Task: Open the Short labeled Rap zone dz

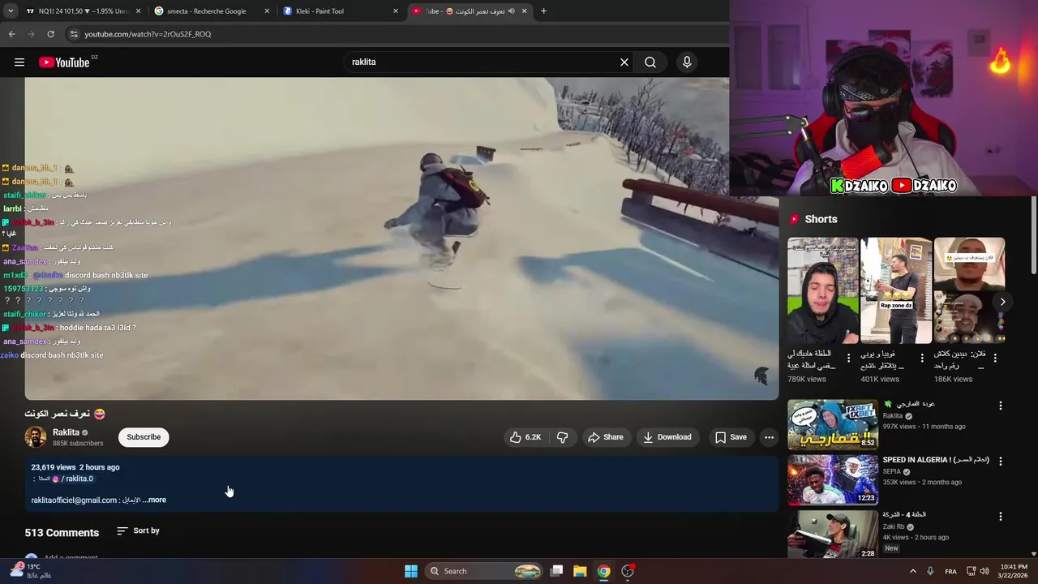Action: pyautogui.click(x=896, y=290)
